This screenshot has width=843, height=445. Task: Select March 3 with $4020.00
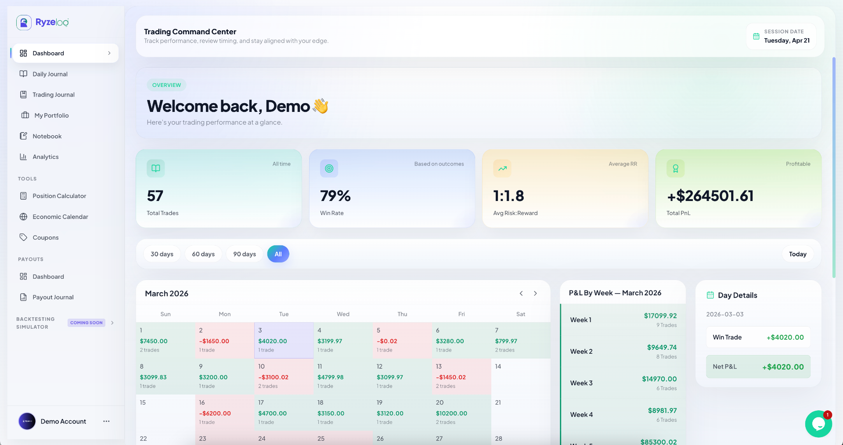pyautogui.click(x=284, y=341)
